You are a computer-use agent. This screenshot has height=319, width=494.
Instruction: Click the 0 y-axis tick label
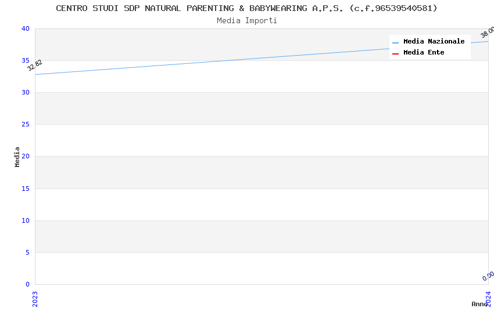[27, 284]
